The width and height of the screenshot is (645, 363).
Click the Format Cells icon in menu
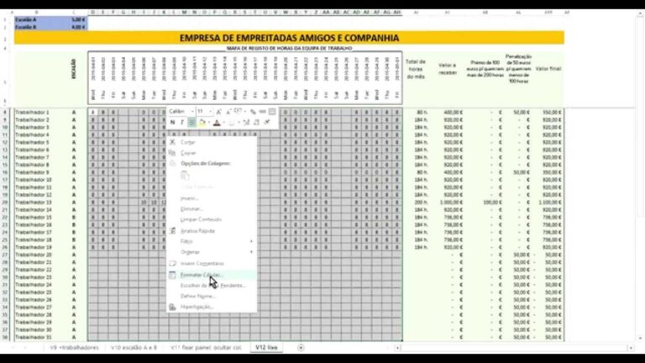click(172, 275)
